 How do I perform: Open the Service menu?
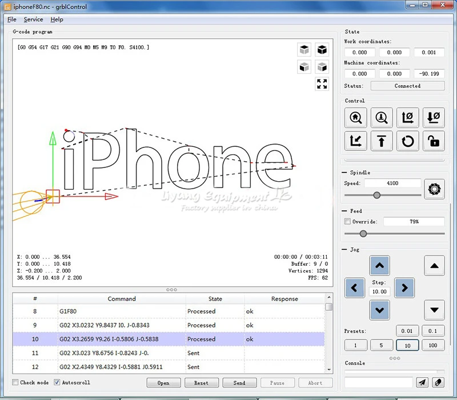(33, 19)
